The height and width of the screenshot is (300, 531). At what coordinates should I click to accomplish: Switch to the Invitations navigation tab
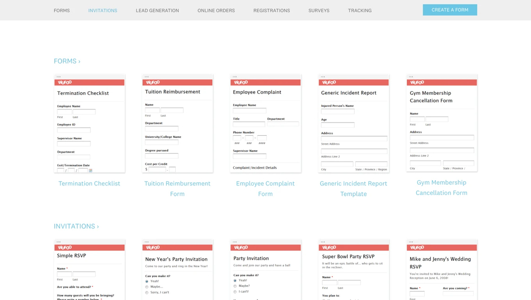(102, 11)
